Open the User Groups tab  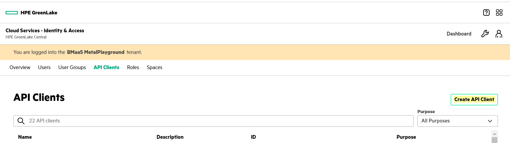point(72,67)
